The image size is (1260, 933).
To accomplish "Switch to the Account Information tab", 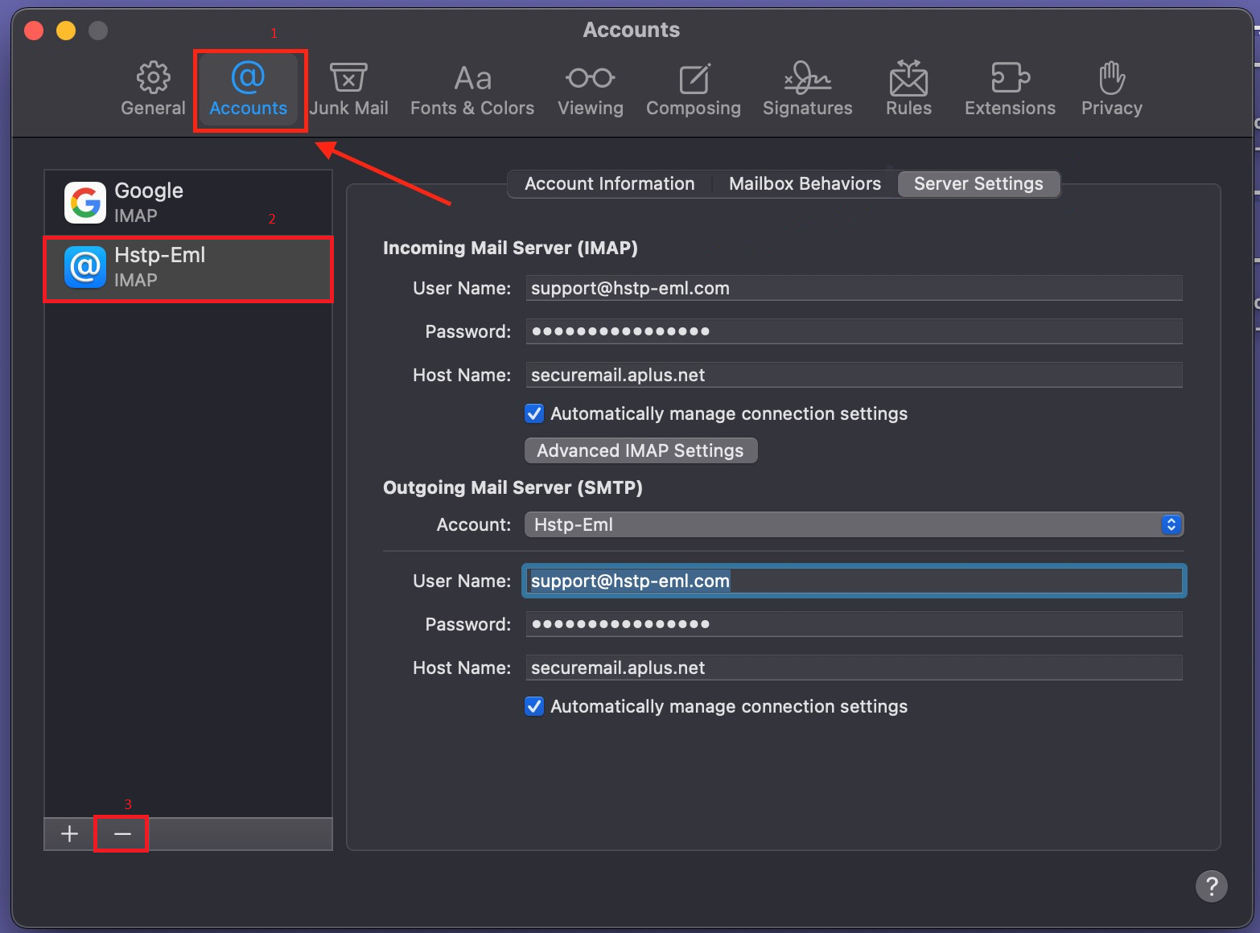I will point(609,184).
